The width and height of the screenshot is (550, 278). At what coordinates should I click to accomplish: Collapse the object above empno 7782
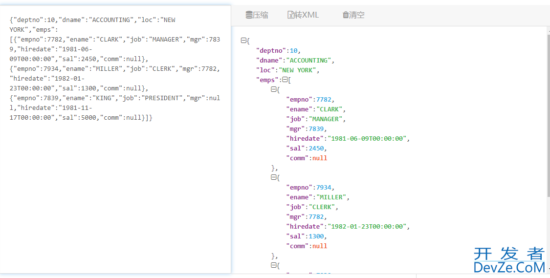[x=274, y=90]
